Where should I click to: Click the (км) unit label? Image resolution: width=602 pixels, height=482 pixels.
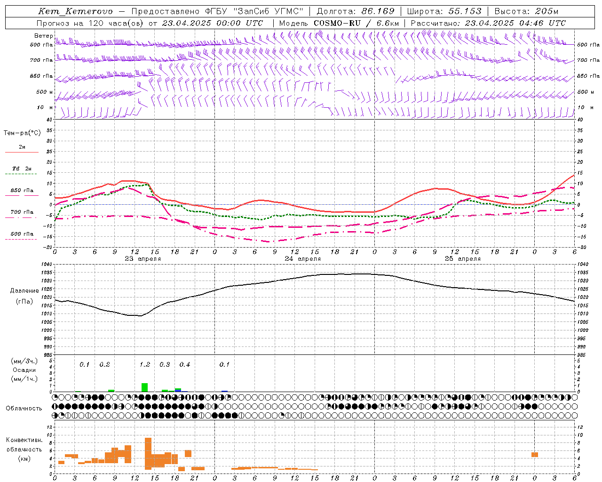(x=24, y=458)
